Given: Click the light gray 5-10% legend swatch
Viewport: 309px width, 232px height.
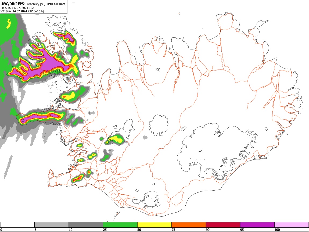Looking at the screenshot, I should coord(52,225).
